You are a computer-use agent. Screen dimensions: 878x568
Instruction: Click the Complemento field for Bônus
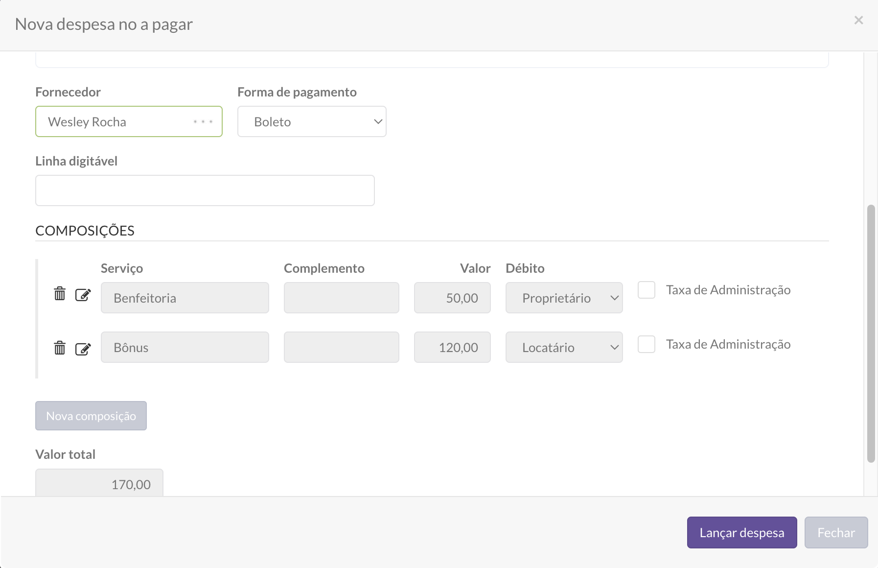(341, 347)
